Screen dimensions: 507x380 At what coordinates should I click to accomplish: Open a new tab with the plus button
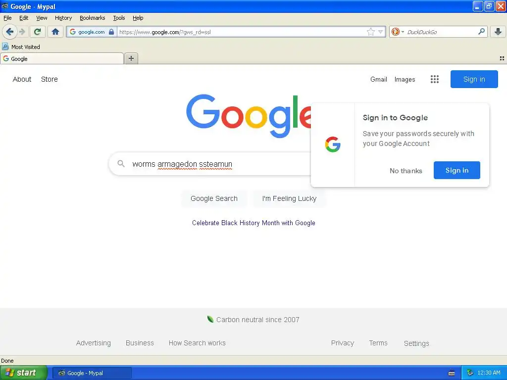(x=131, y=58)
